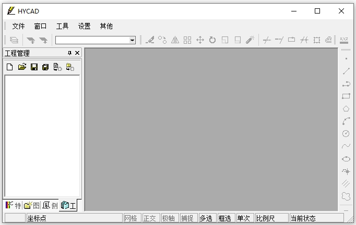
Task: Select the Arc drawing tool
Action: click(346, 121)
